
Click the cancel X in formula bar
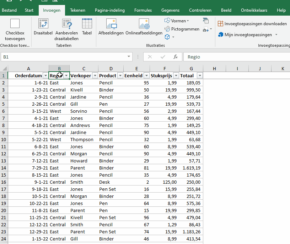[150, 57]
